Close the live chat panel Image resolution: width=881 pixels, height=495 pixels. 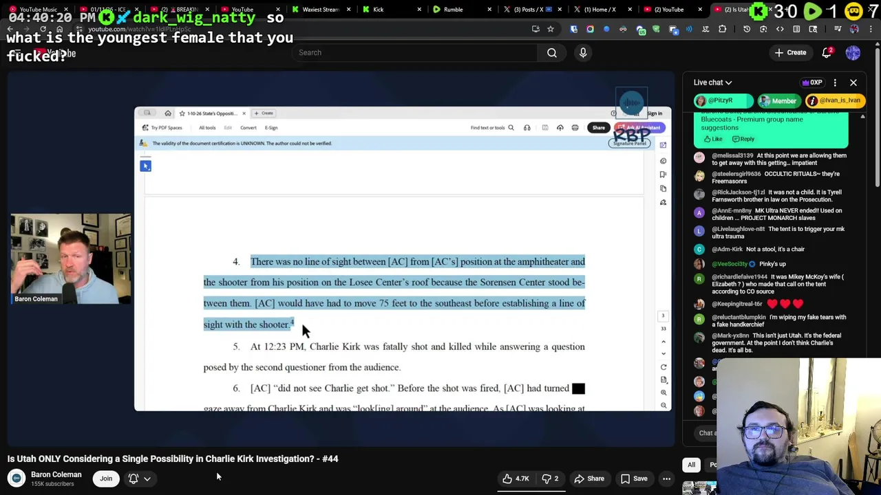[853, 82]
